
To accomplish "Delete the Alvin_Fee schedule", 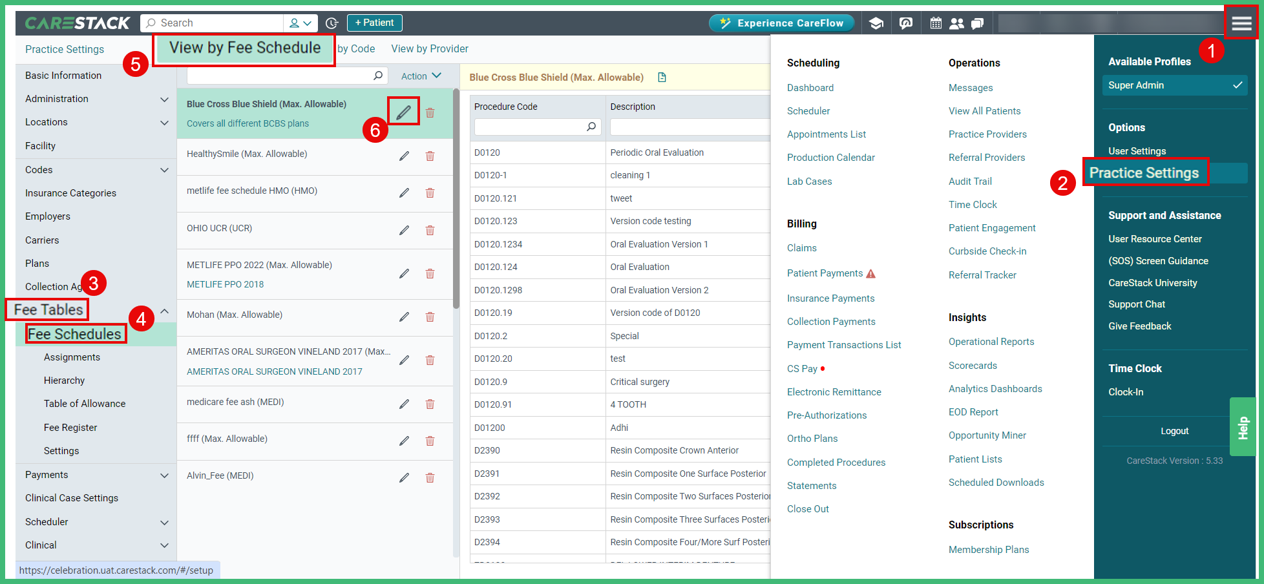I will [430, 477].
